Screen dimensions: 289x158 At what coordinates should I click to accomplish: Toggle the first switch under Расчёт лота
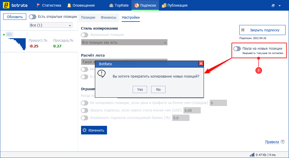(85, 69)
